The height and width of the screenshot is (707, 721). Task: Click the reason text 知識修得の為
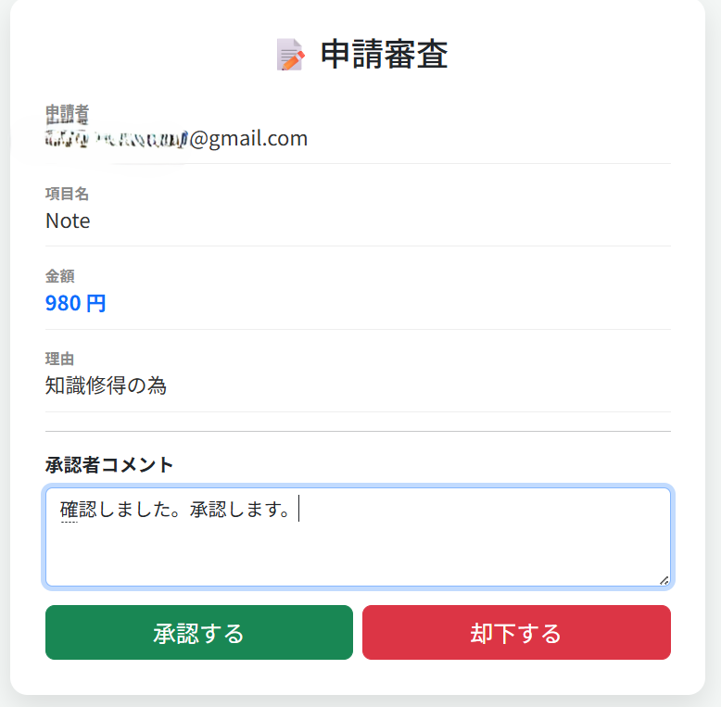point(106,385)
